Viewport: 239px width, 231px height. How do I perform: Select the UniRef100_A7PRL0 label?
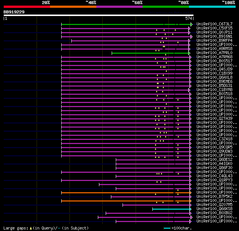coord(214,53)
